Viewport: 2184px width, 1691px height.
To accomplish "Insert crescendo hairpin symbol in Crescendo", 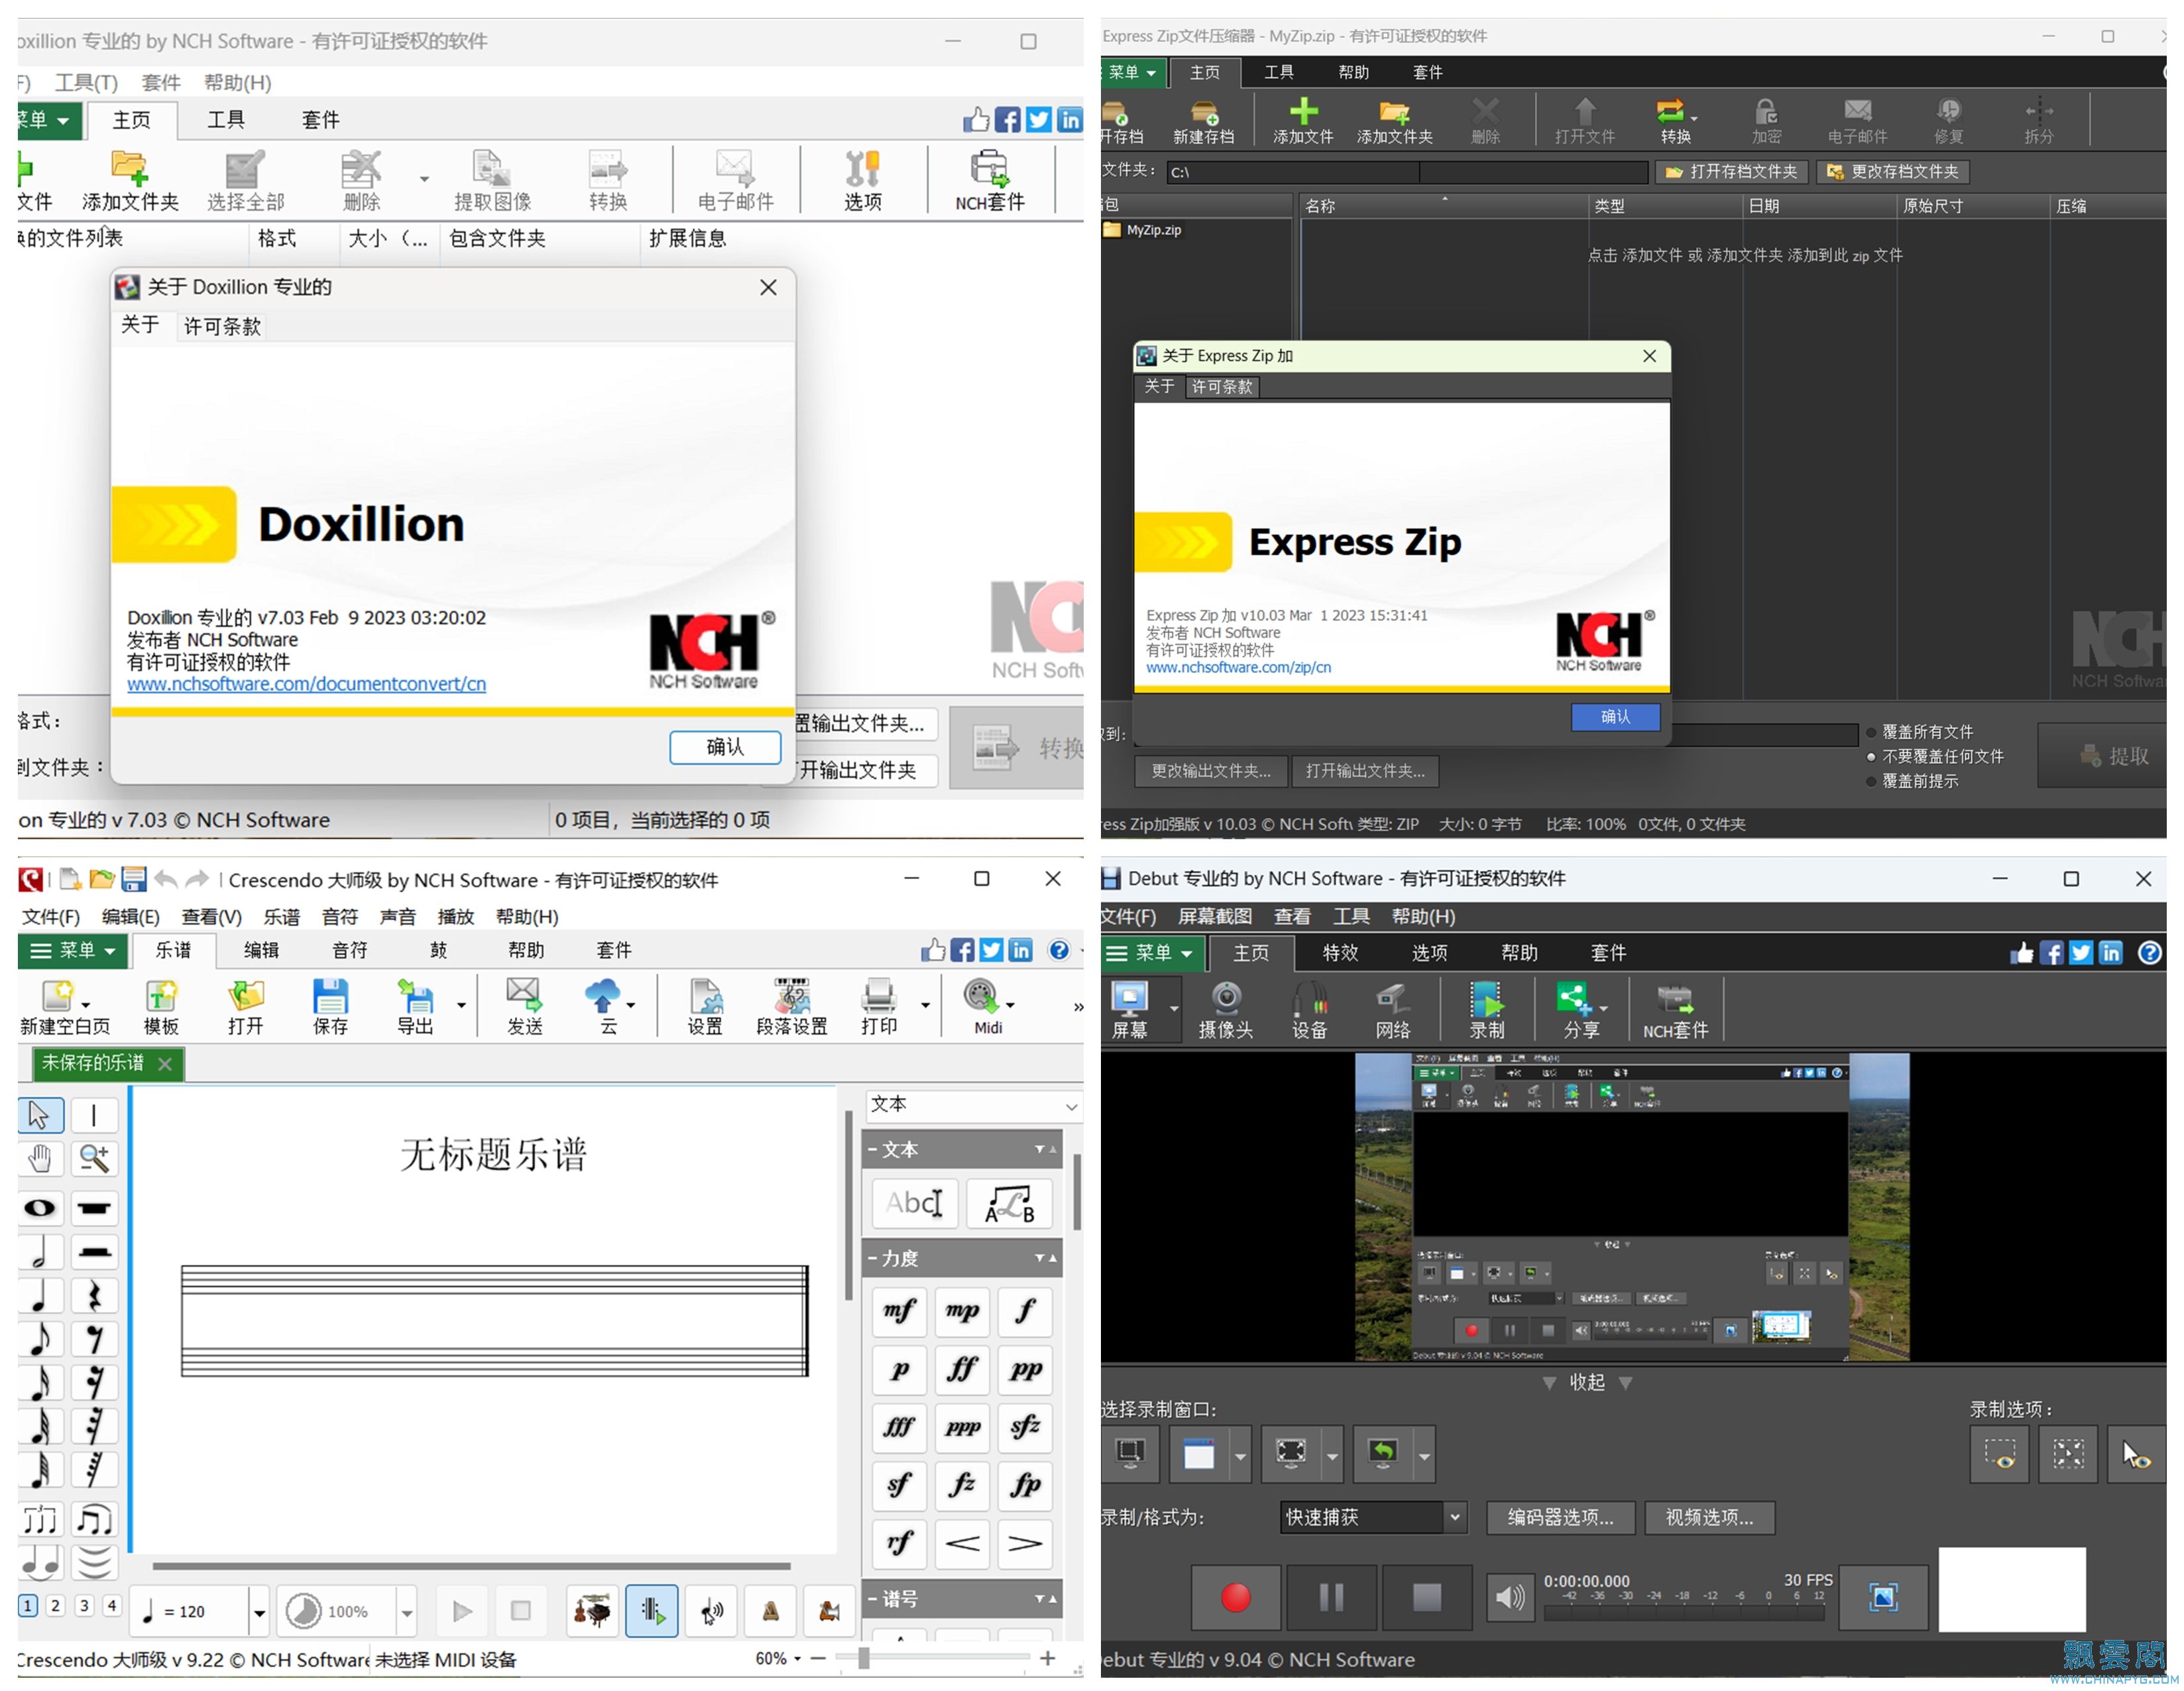I will (x=962, y=1543).
